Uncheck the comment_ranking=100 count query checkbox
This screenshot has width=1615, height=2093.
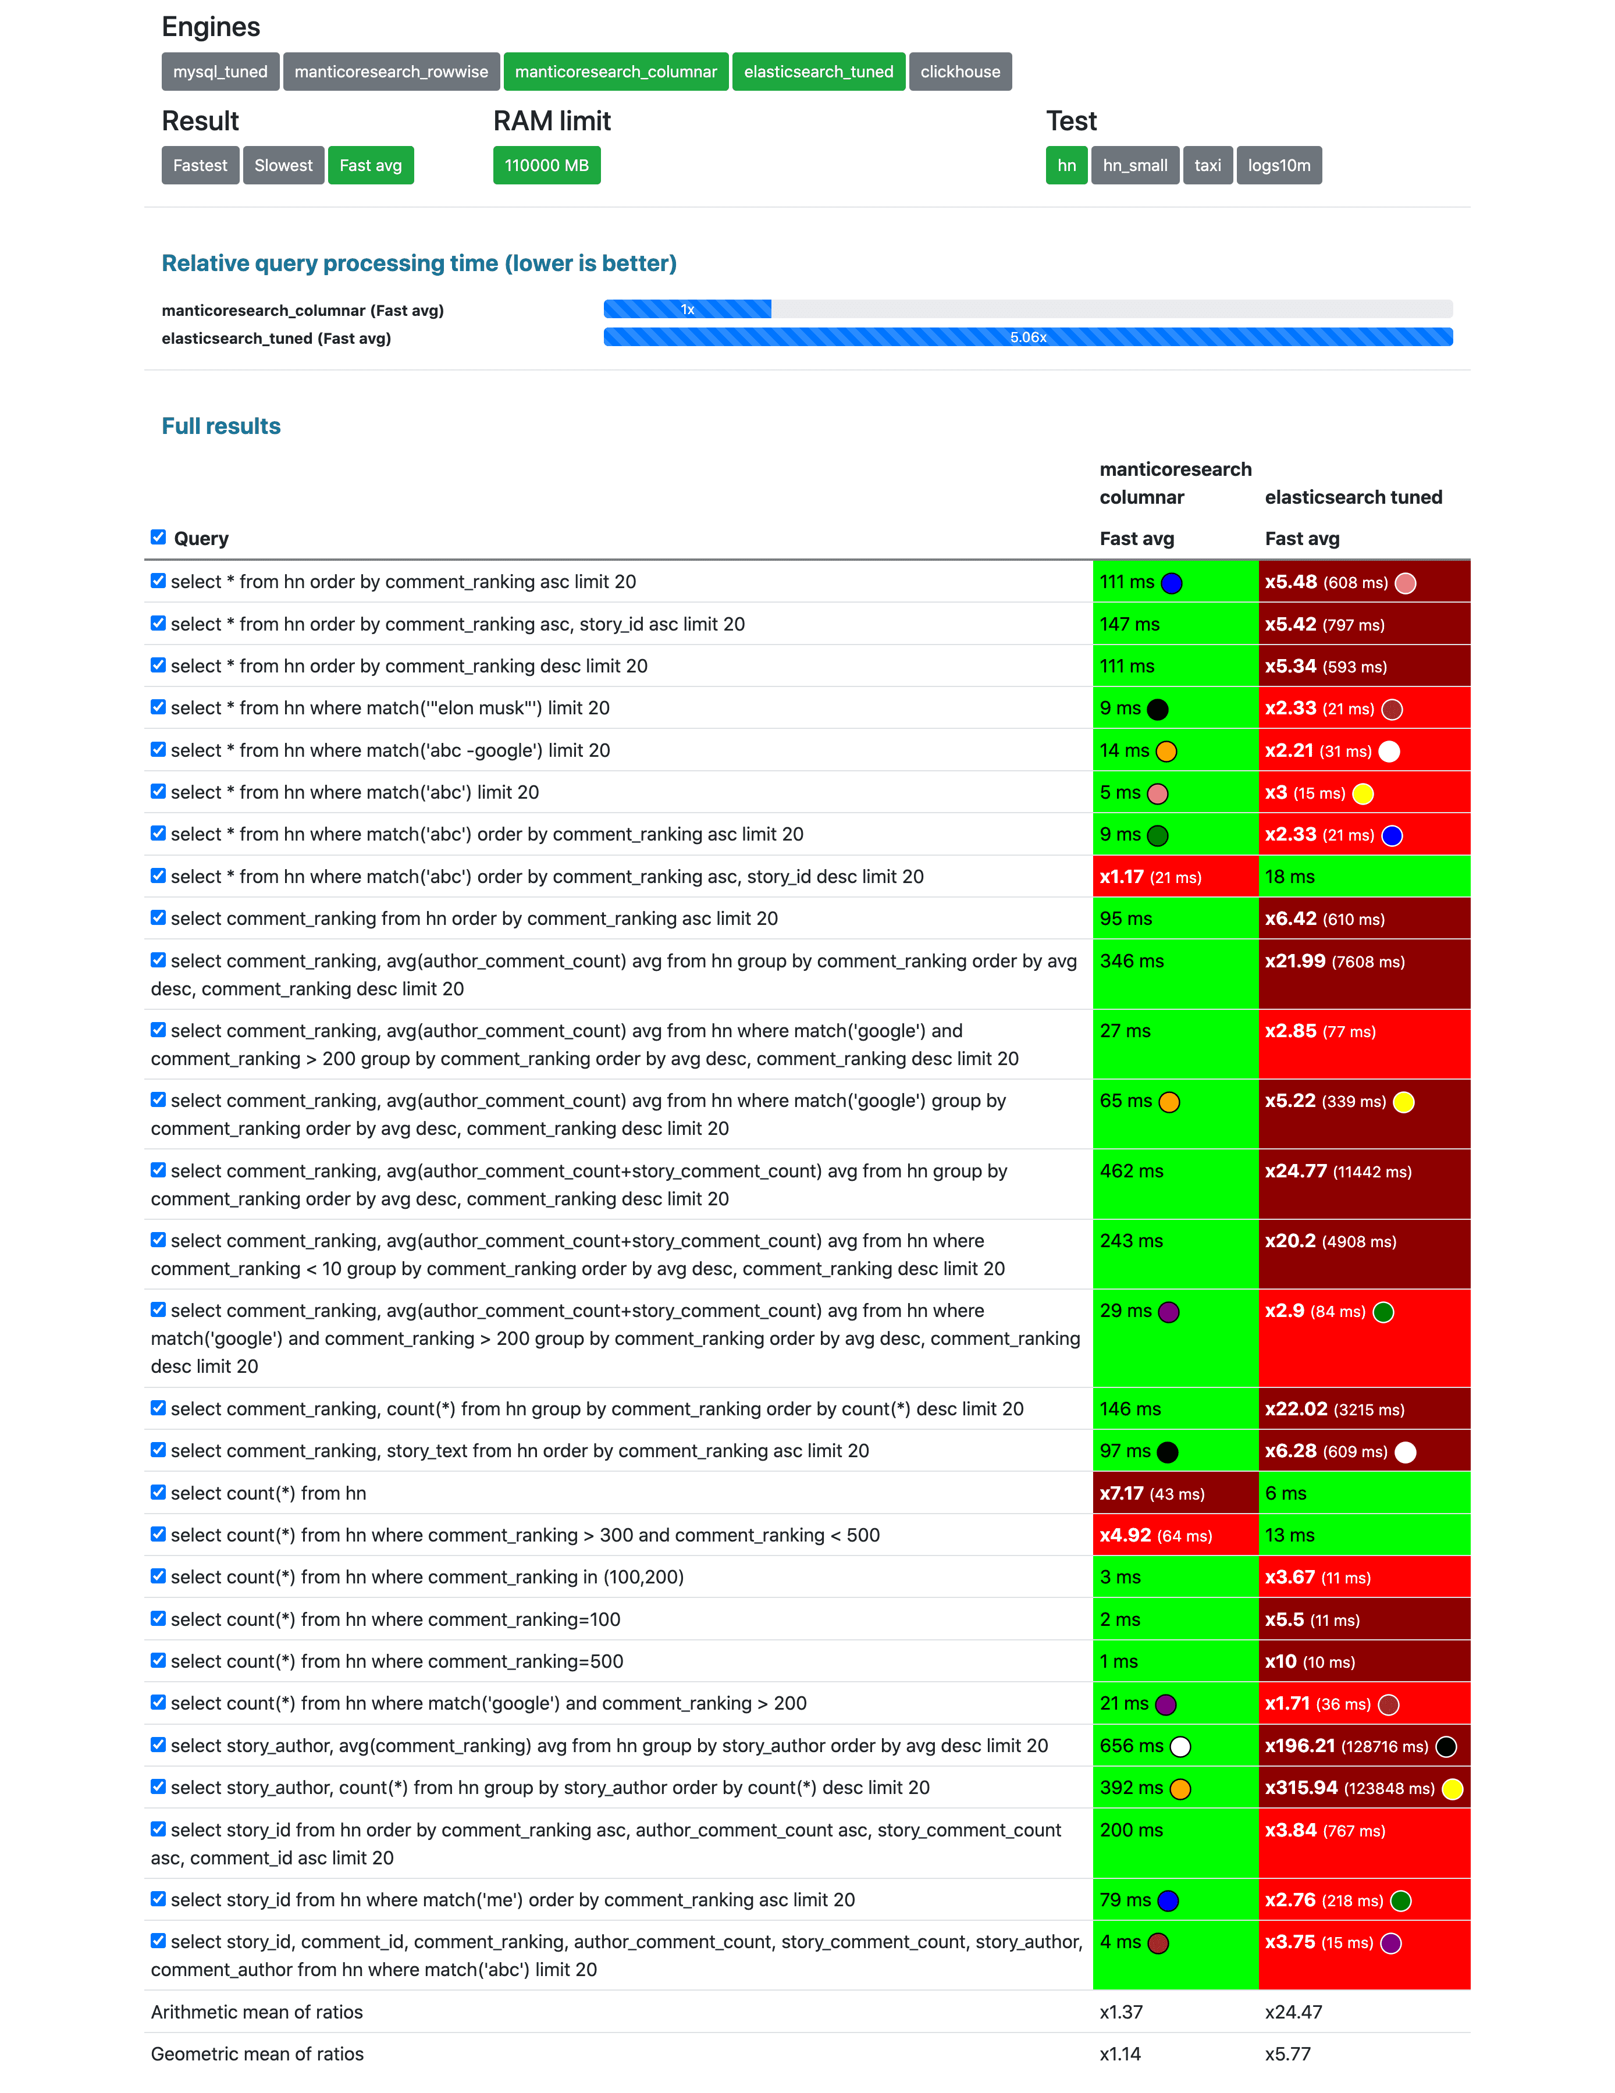coord(158,1618)
